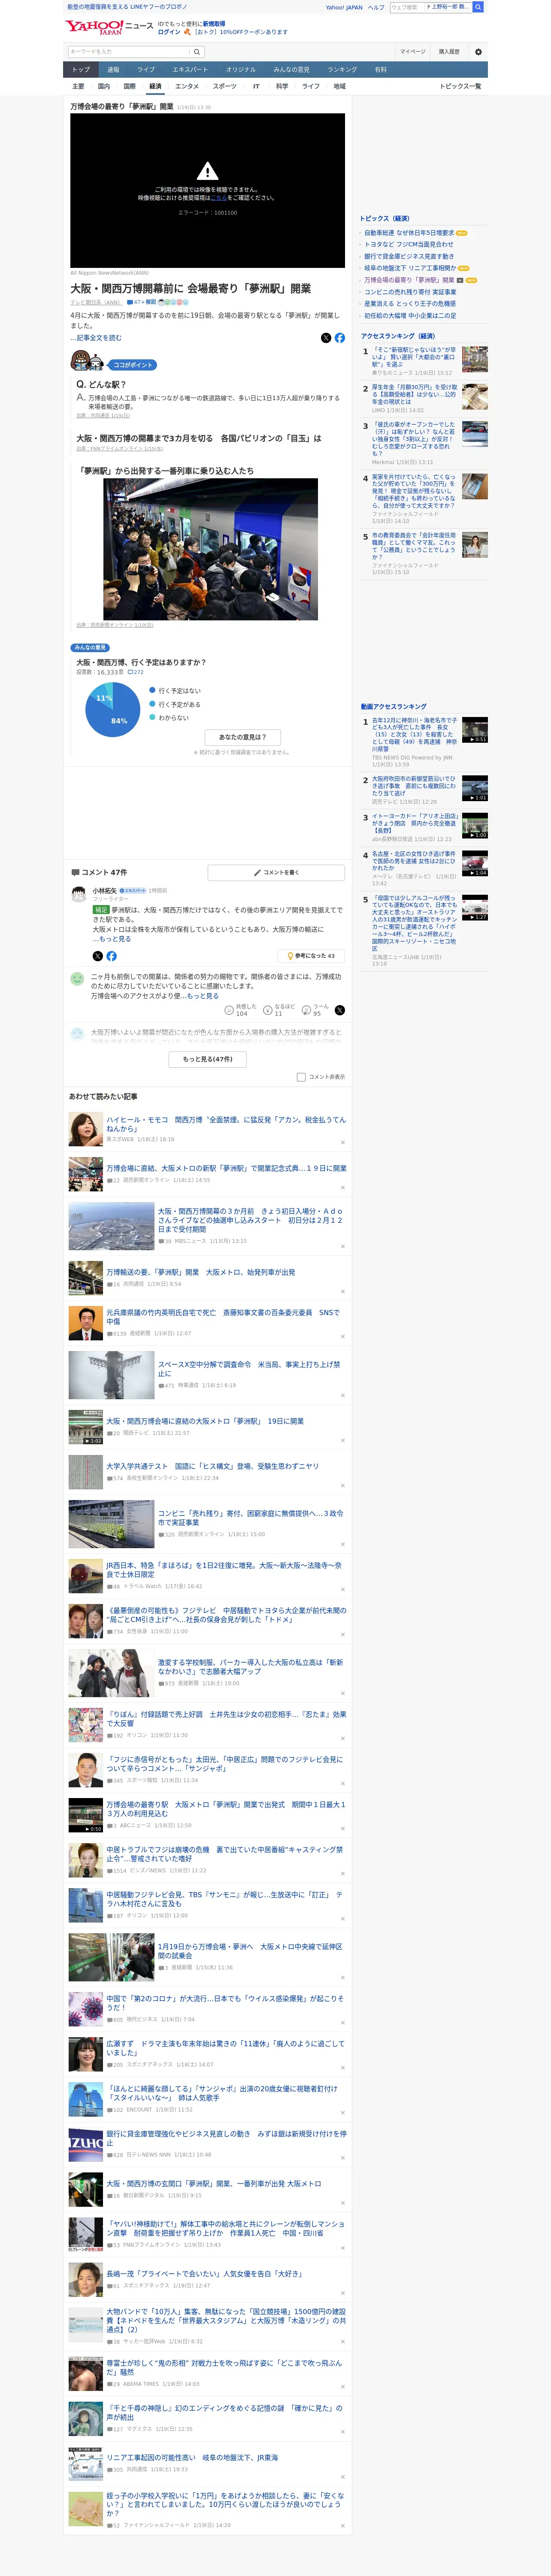The width and height of the screenshot is (551, 2576).
Task: Click the ログイン link in header
Action: coord(169,32)
